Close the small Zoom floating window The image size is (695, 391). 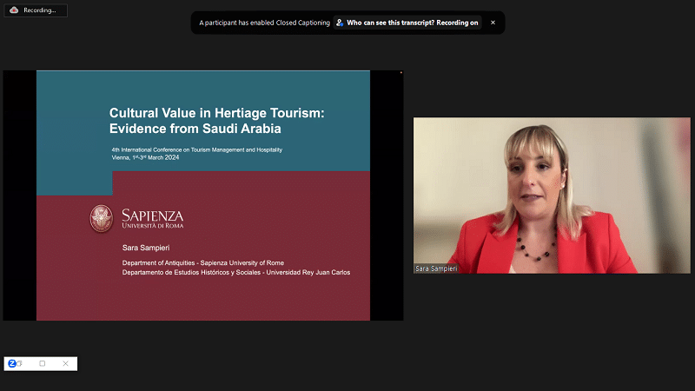click(x=65, y=363)
